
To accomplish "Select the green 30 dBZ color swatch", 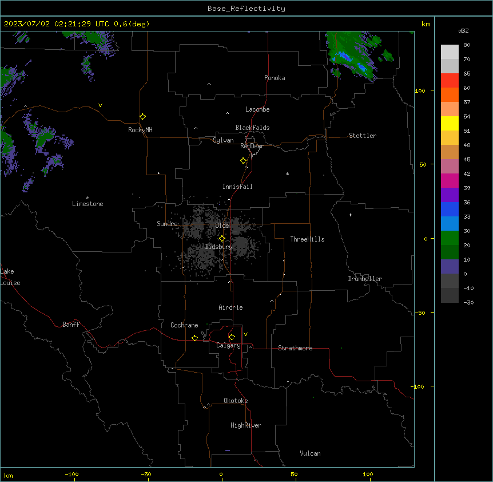I will 450,238.
